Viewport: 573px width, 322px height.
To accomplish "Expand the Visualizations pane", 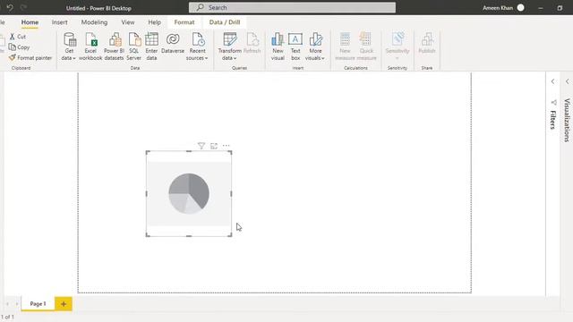I will [567, 81].
